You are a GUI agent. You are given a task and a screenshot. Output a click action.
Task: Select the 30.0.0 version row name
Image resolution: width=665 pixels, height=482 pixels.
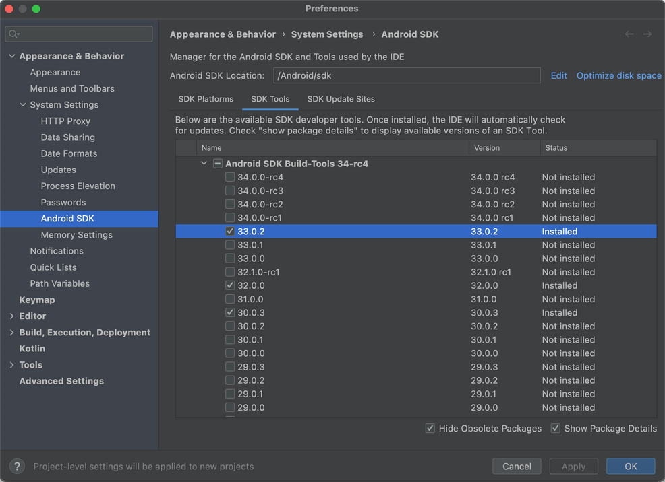[x=251, y=353]
